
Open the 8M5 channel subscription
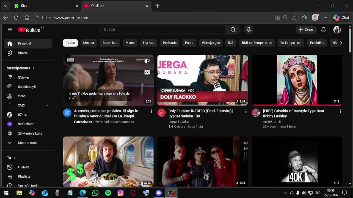pyautogui.click(x=28, y=105)
